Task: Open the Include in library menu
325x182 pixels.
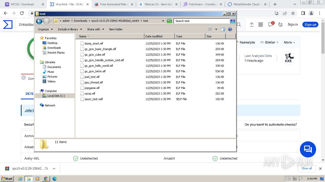Action: pyautogui.click(x=70, y=29)
